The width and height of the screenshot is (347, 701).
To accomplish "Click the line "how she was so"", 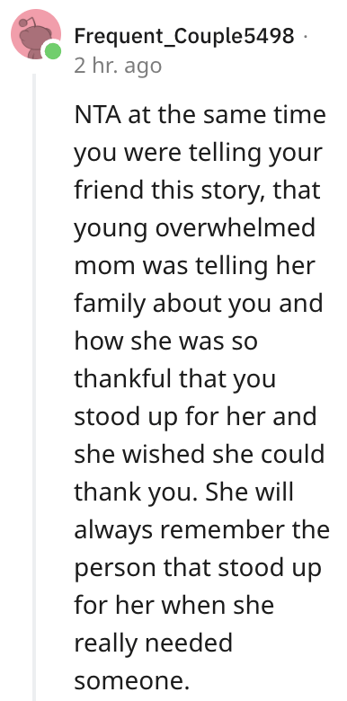I will [x=166, y=342].
